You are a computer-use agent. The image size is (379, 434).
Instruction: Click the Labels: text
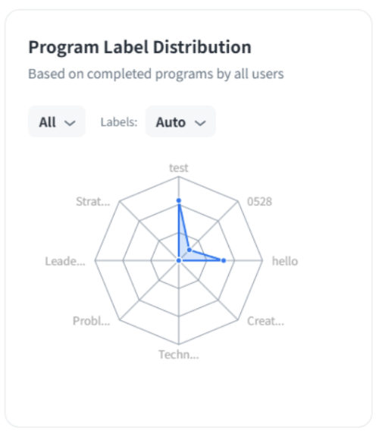click(119, 122)
